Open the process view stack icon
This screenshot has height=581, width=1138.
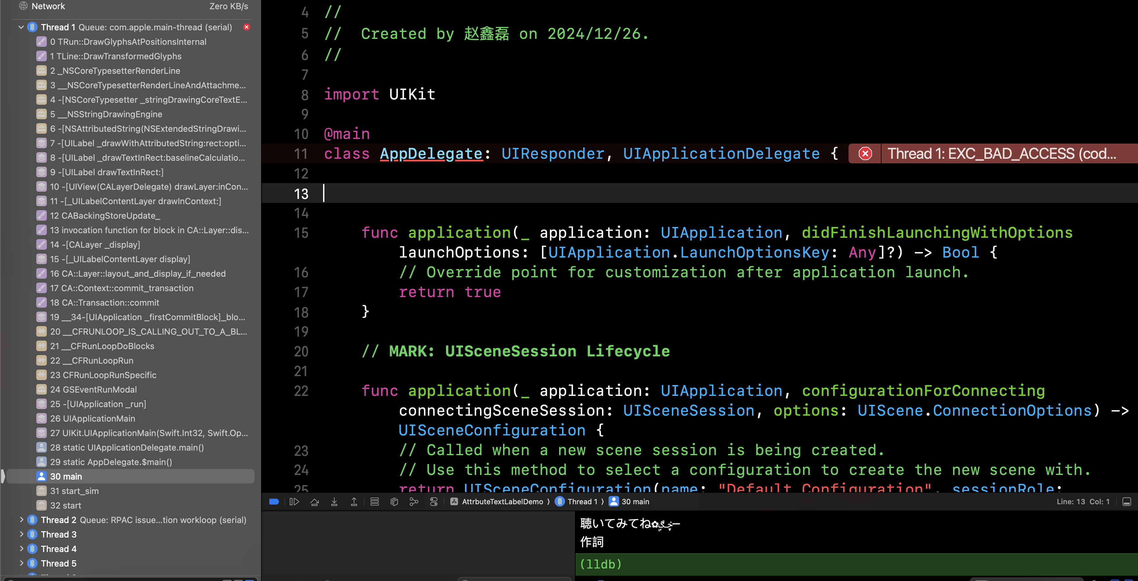(374, 502)
